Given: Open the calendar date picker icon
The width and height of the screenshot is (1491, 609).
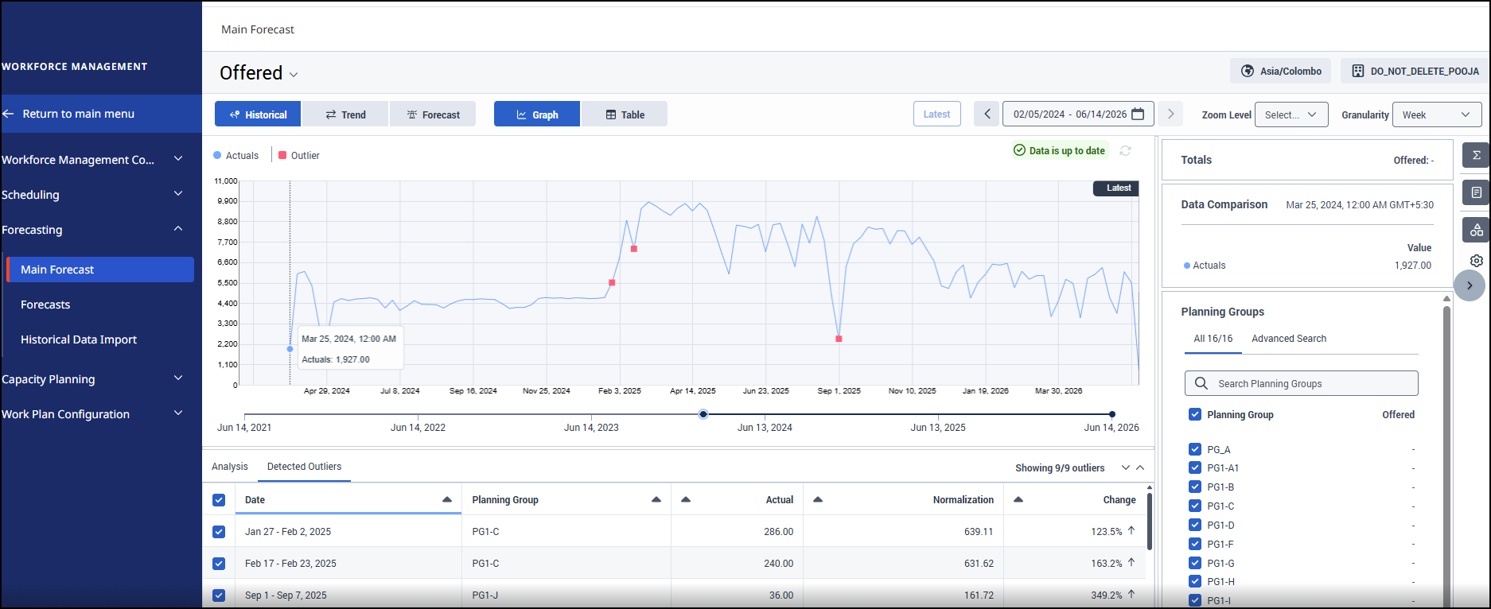Looking at the screenshot, I should click(x=1138, y=114).
